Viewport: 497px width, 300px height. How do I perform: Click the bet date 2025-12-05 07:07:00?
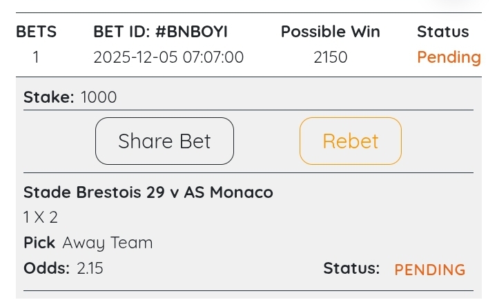pos(168,57)
